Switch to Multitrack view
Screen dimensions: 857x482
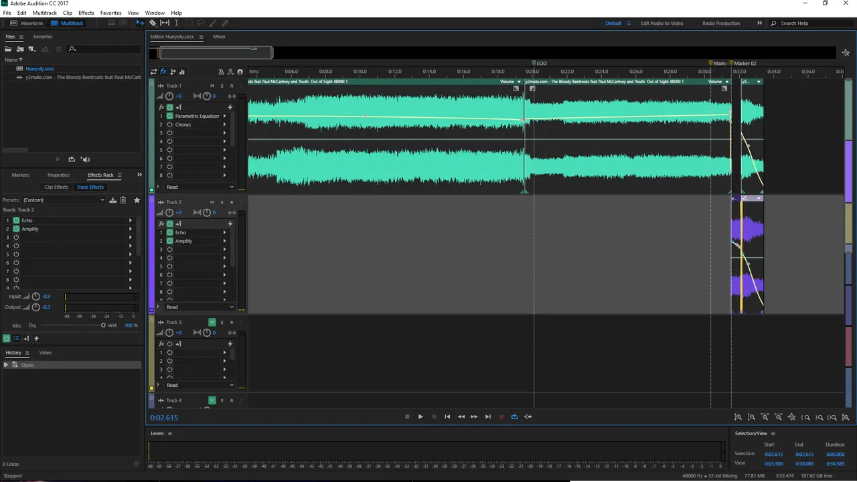coord(66,23)
